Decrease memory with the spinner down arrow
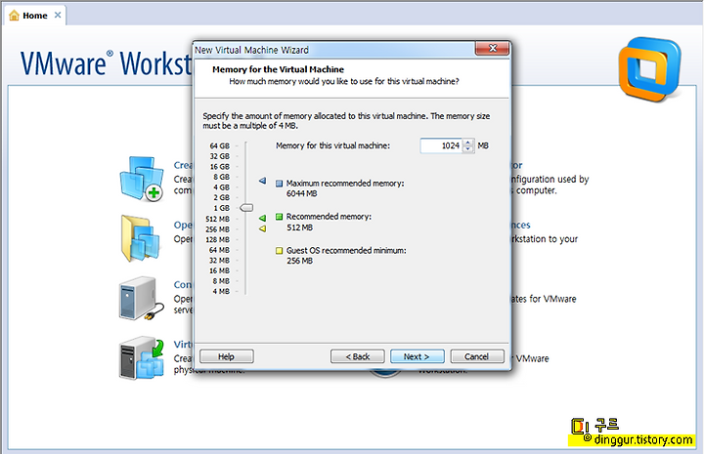The image size is (704, 454). coord(467,149)
